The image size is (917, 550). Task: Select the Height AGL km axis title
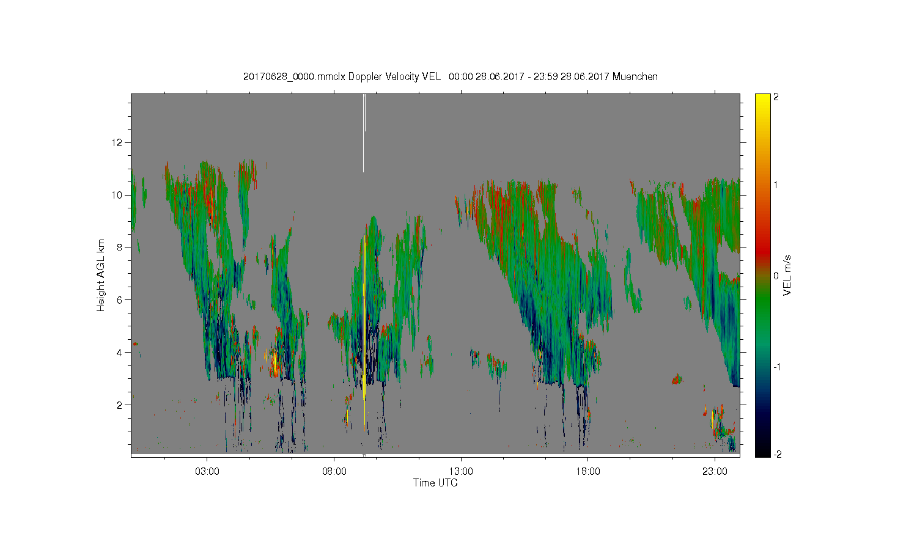[x=101, y=275]
